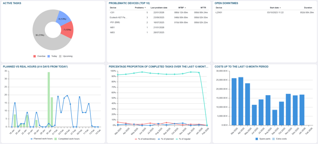Viewport: 318px width, 144px height.
Task: Toggle % of extraordinary legend marker
Action: tap(146, 139)
